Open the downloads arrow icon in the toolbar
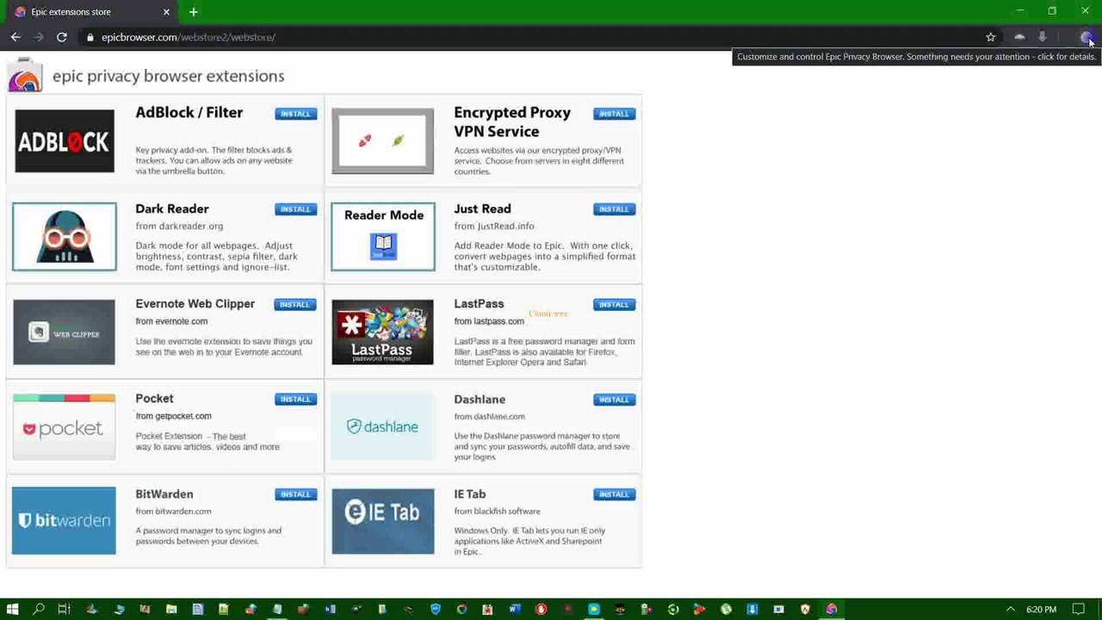The image size is (1102, 620). (1043, 37)
